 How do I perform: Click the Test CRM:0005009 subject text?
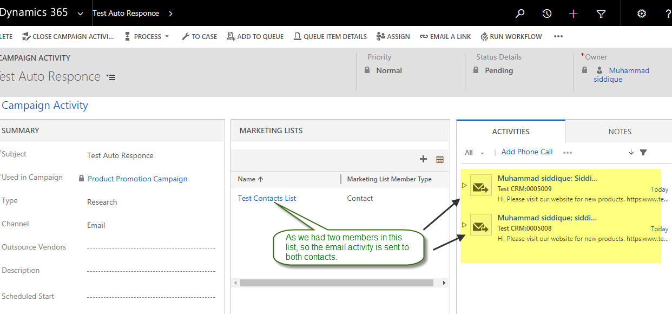pyautogui.click(x=524, y=189)
